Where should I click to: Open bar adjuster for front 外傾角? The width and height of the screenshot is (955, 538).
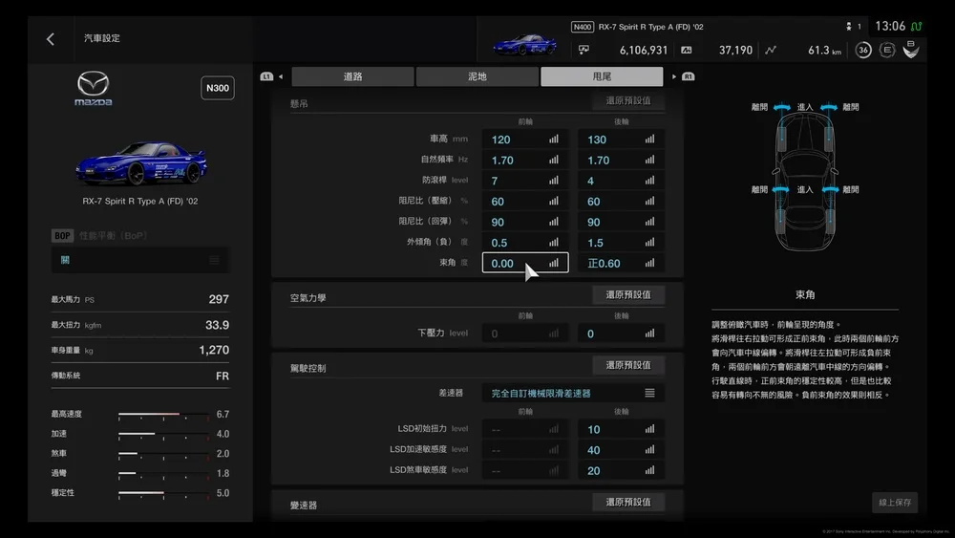click(553, 243)
